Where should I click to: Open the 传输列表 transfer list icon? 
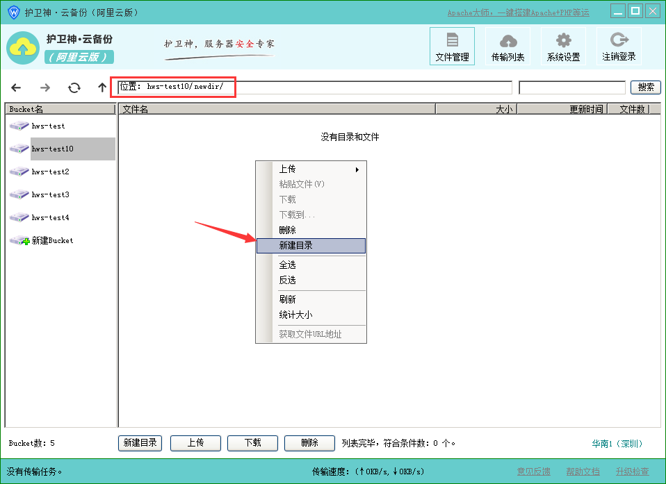click(x=507, y=47)
